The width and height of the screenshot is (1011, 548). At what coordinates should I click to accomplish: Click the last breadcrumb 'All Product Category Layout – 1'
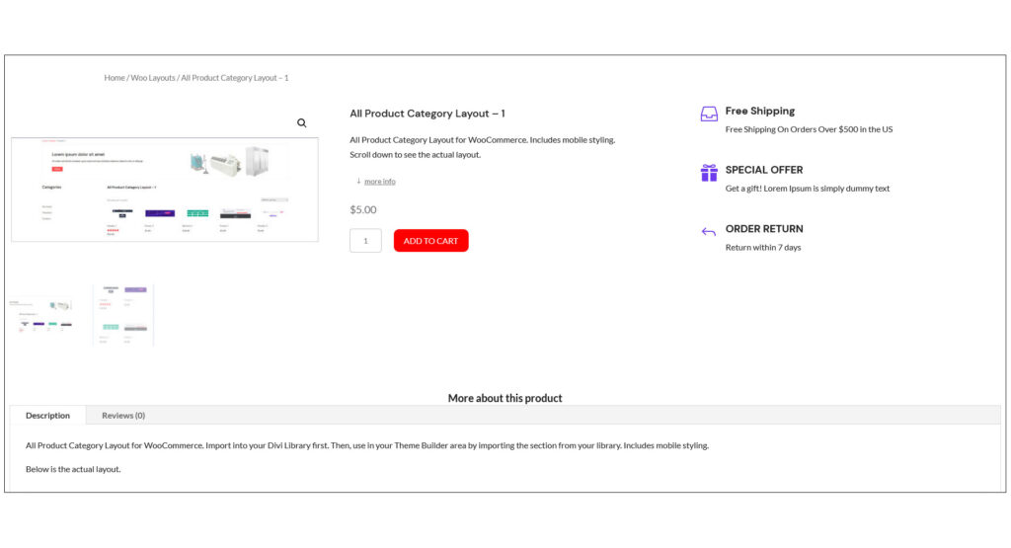pos(235,78)
